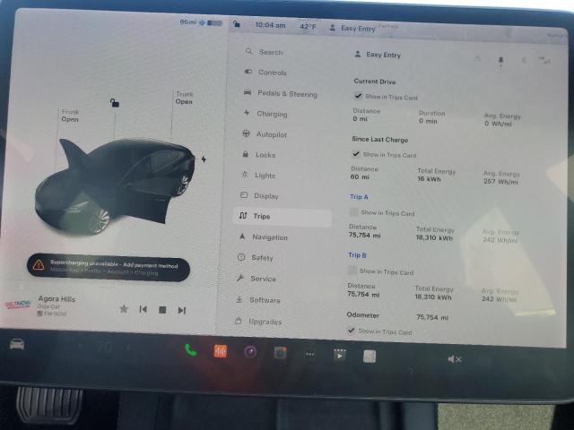Tap the radio station logo thumbnail
574x430 pixels.
pos(18,305)
